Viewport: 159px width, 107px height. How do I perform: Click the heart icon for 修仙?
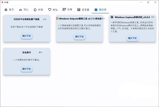coord(50,10)
